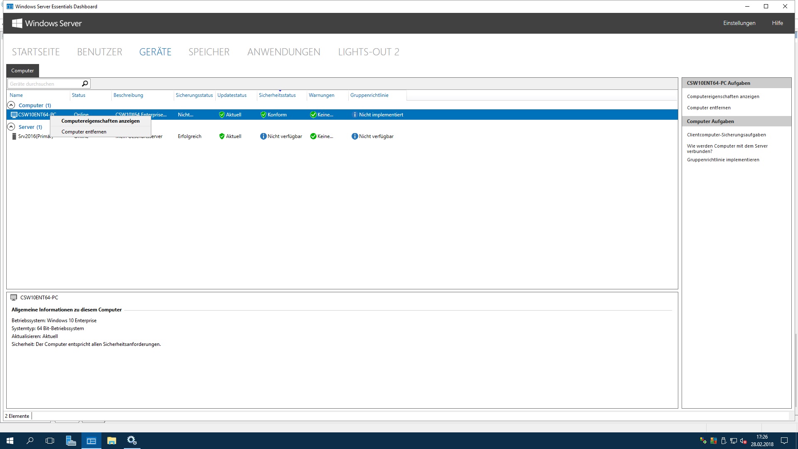798x449 pixels.
Task: Toggle visibility of Computer (1) group section
Action: tap(11, 105)
